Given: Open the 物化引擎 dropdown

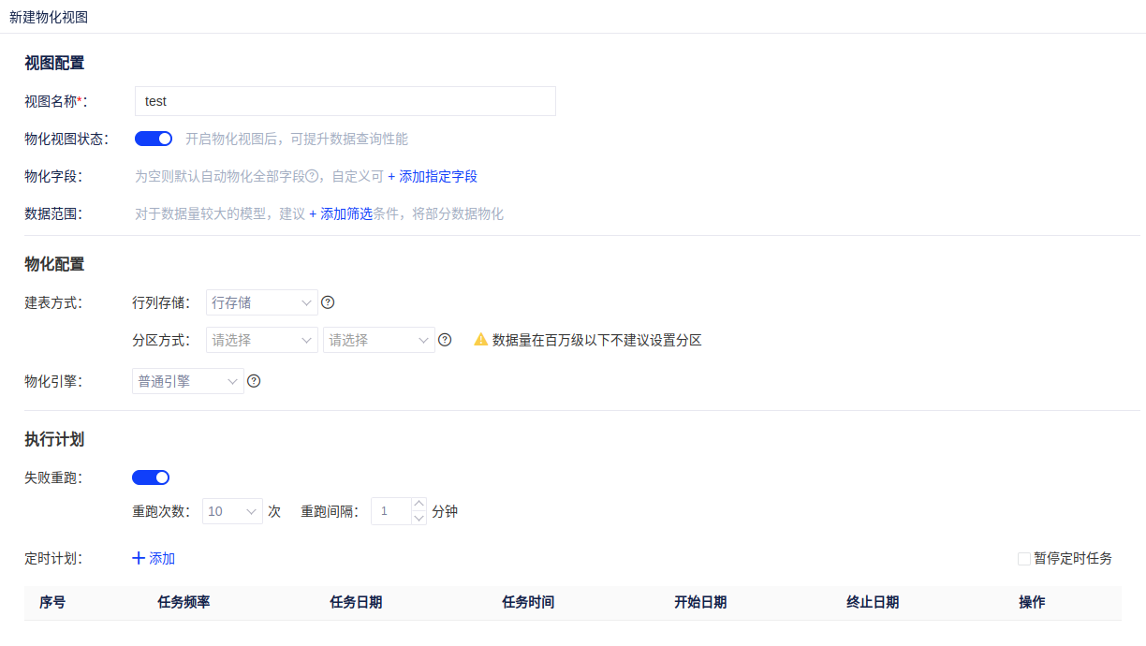Looking at the screenshot, I should pos(187,381).
